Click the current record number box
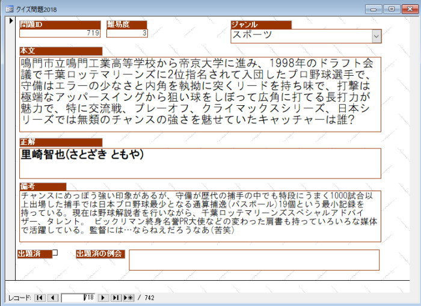This screenshot has width=421, height=306. (78, 298)
